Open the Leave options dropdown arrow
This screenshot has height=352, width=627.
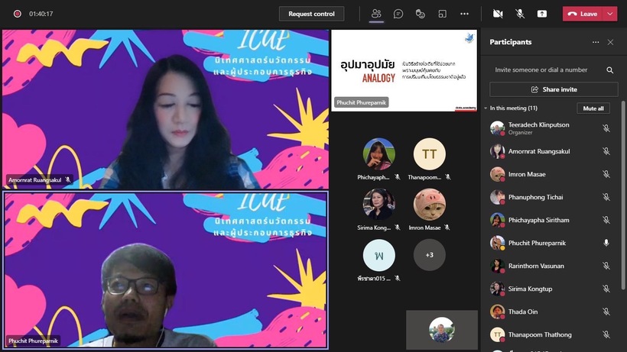pyautogui.click(x=609, y=14)
